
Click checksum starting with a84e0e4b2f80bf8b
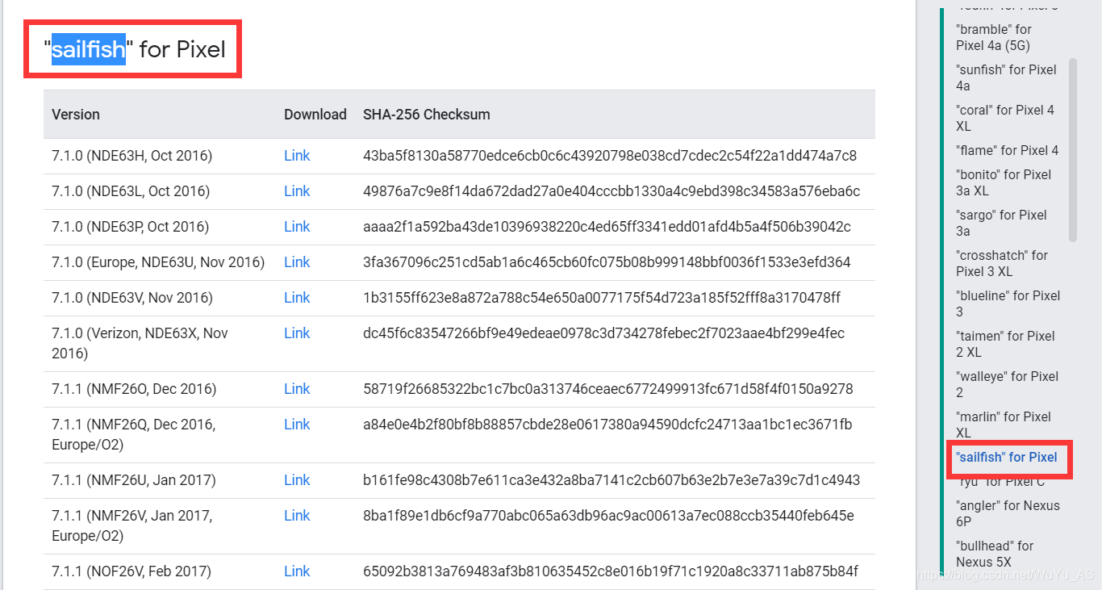[x=607, y=425]
